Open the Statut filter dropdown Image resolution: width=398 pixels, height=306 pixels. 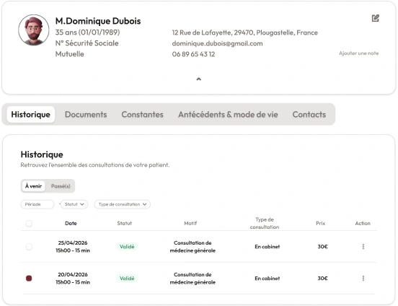(x=74, y=204)
